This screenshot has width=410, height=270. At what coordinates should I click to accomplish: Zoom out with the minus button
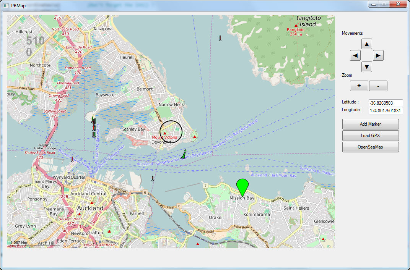(x=378, y=86)
